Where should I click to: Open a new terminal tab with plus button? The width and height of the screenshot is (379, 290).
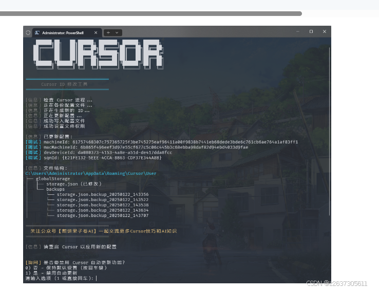108,32
